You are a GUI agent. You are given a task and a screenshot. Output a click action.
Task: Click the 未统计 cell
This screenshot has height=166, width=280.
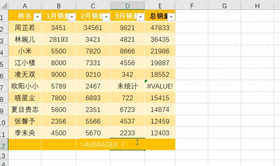click(127, 86)
